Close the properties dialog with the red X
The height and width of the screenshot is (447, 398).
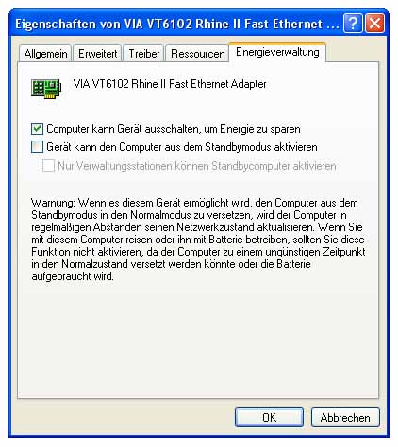(x=374, y=23)
